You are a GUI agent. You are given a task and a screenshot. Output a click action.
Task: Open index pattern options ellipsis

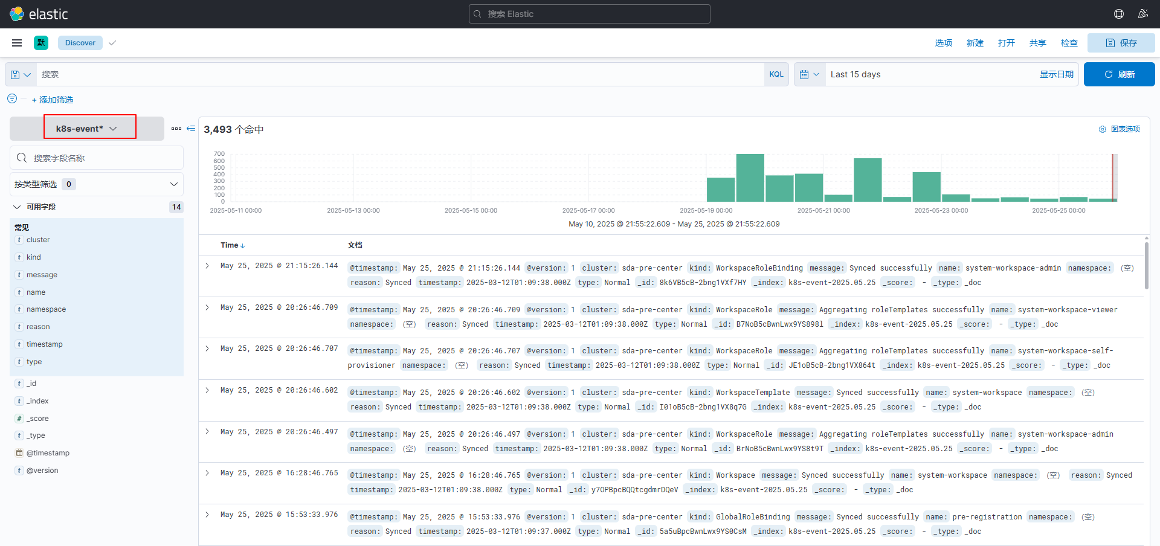tap(176, 129)
